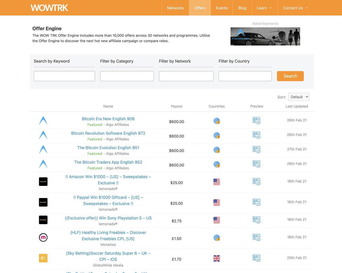Open preview icon for Bitcoin Era offer
Screen dimensions: 342x273
pos(256,121)
